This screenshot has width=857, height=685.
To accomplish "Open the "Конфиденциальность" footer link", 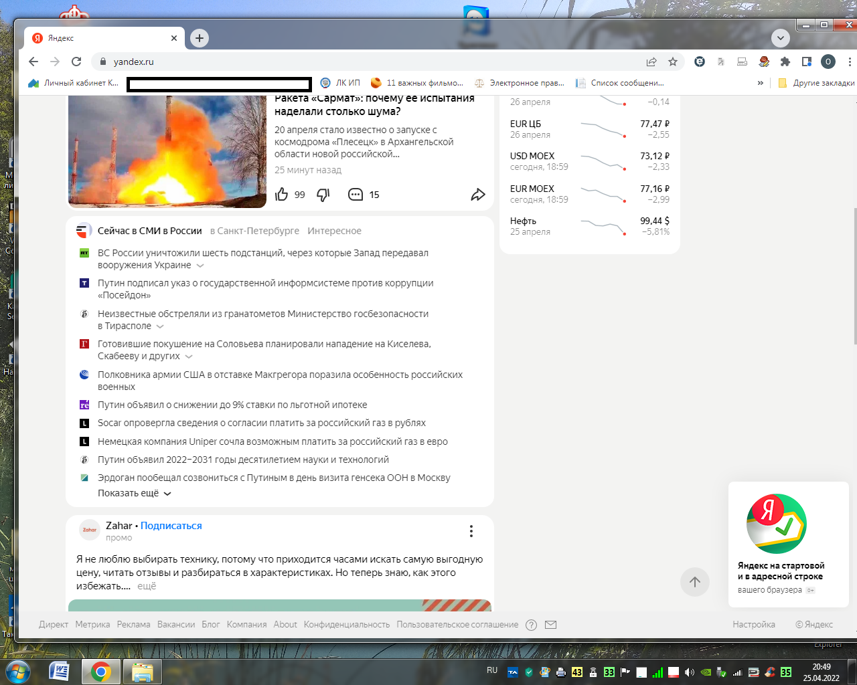I will click(x=347, y=625).
